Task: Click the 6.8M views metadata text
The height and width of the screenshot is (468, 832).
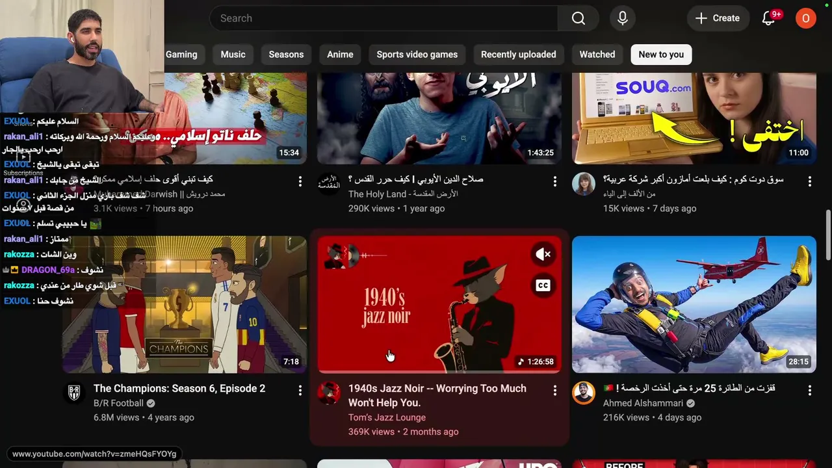Action: click(116, 417)
